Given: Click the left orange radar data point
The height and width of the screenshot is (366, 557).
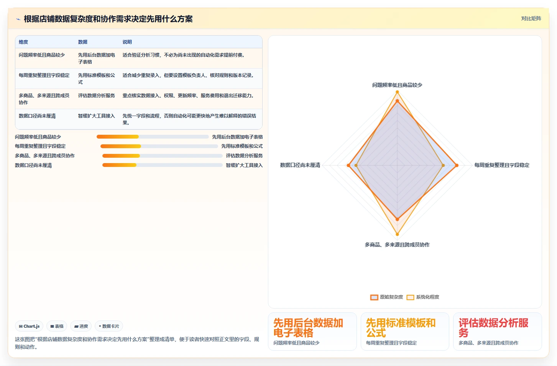Looking at the screenshot, I should click(348, 165).
